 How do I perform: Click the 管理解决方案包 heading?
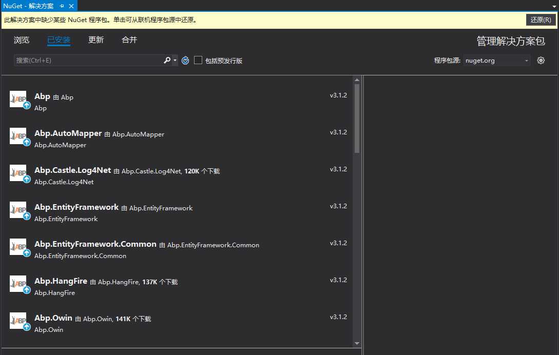coord(511,42)
